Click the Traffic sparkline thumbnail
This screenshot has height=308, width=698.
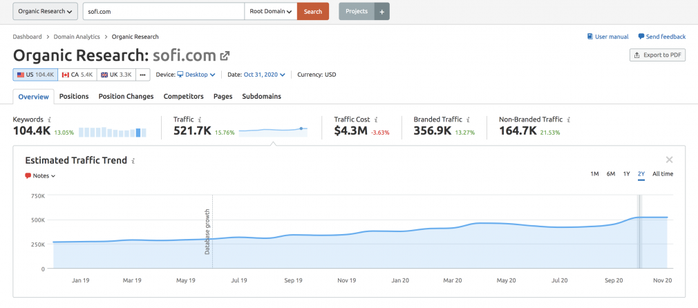point(273,131)
